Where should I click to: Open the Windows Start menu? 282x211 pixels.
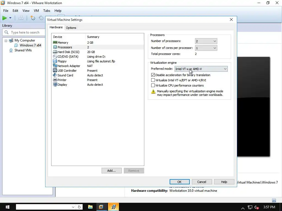pyautogui.click(x=7, y=207)
